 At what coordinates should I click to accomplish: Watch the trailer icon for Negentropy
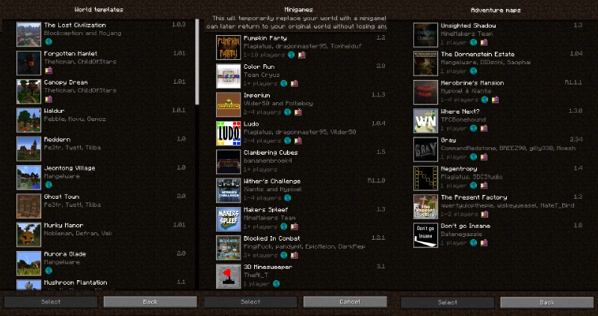point(484,185)
